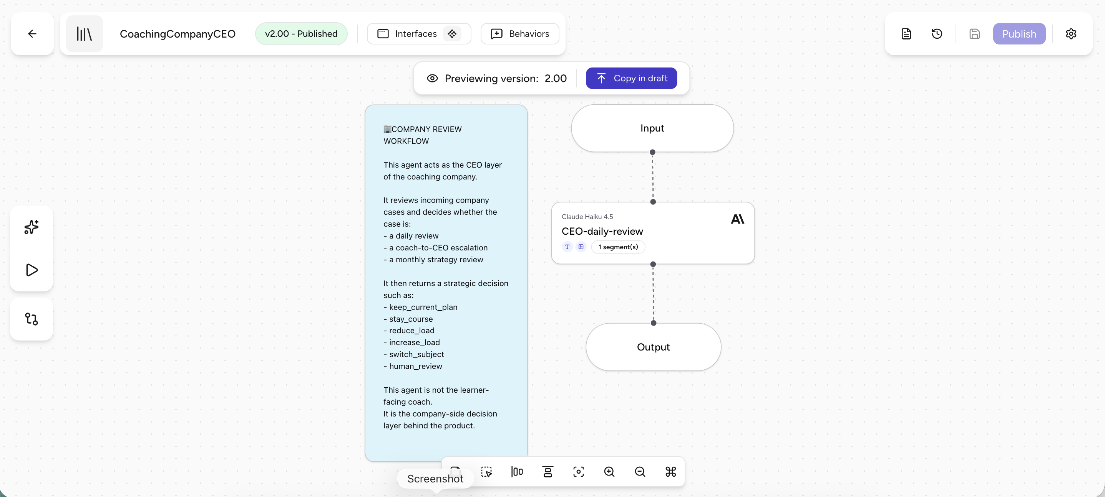1105x497 pixels.
Task: Open the Behaviors tab
Action: (519, 34)
